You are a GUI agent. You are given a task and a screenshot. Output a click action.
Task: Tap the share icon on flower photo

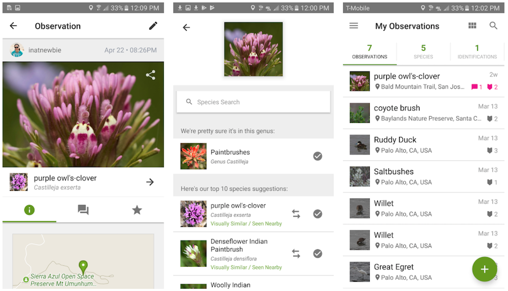150,75
